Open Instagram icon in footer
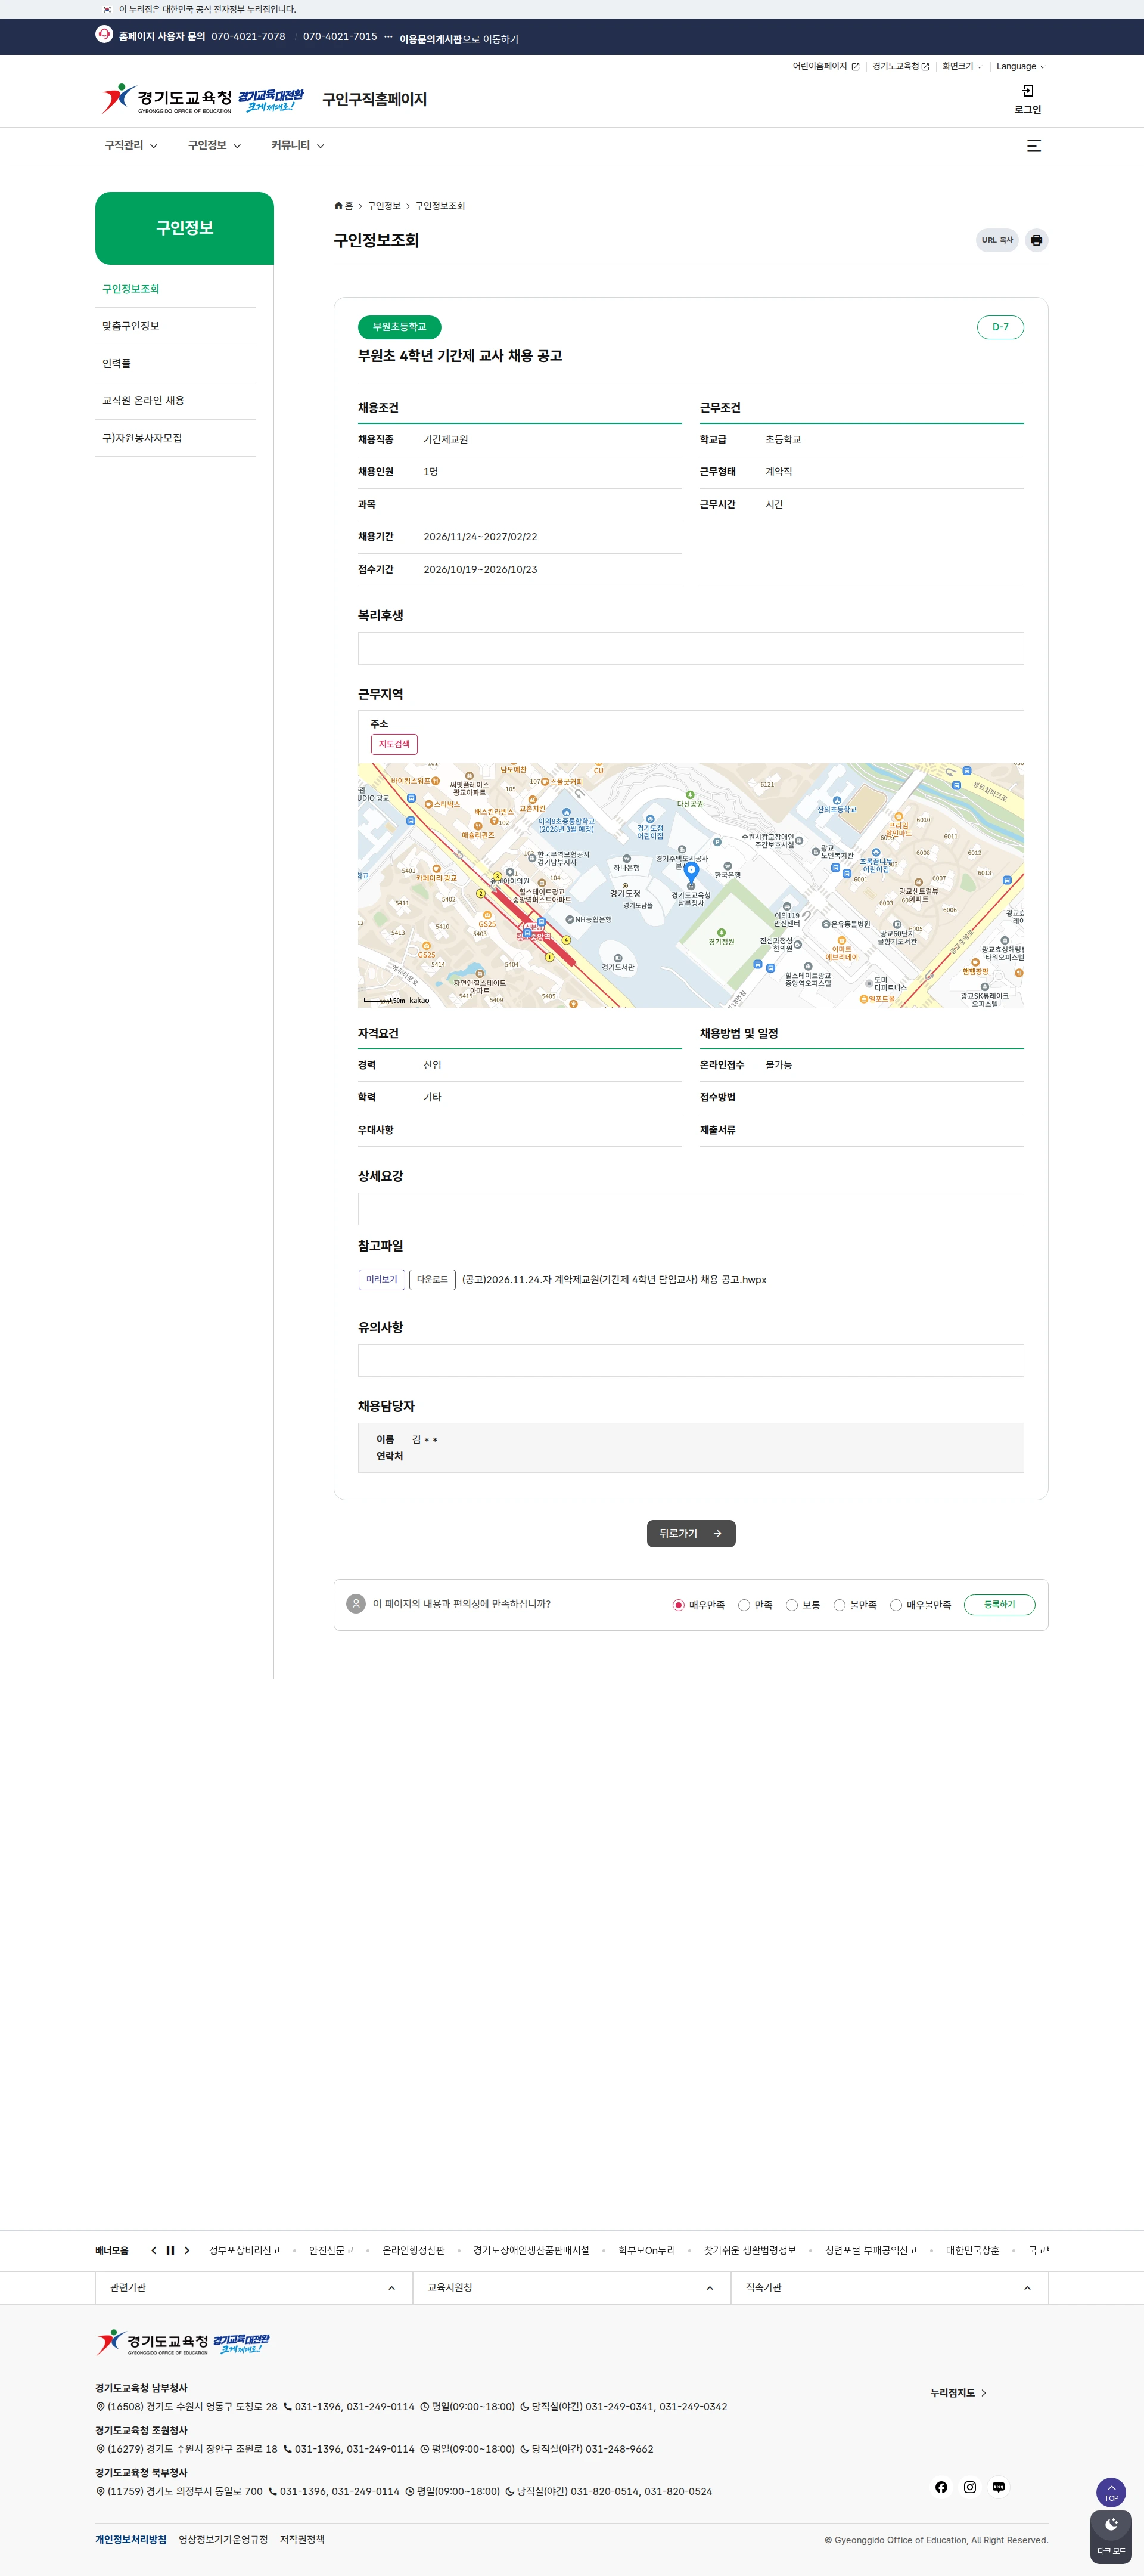 [969, 2487]
